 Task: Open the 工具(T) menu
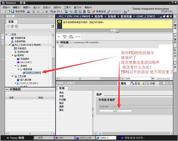click(67, 7)
